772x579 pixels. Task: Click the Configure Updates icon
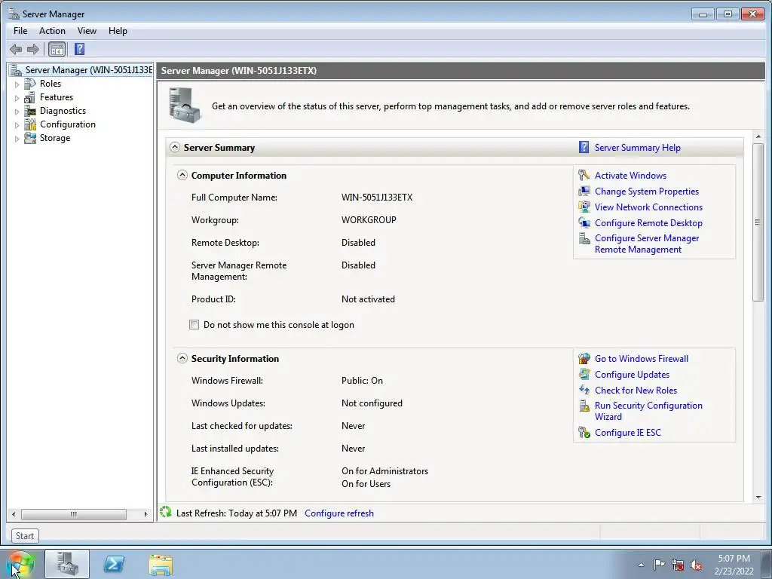click(584, 374)
